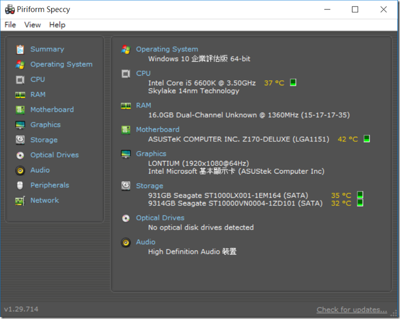Click the Storage drive icon in summary panel

coord(126,186)
